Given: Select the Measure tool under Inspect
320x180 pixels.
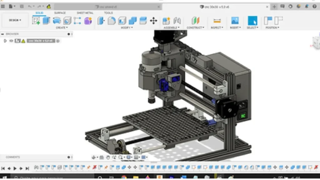Looking at the screenshot, I should click(x=217, y=21).
